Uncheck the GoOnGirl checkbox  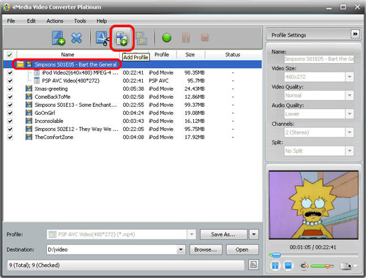click(10, 113)
